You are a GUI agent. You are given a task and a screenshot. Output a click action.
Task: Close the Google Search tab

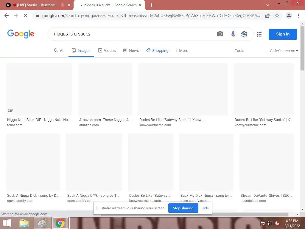pos(140,5)
